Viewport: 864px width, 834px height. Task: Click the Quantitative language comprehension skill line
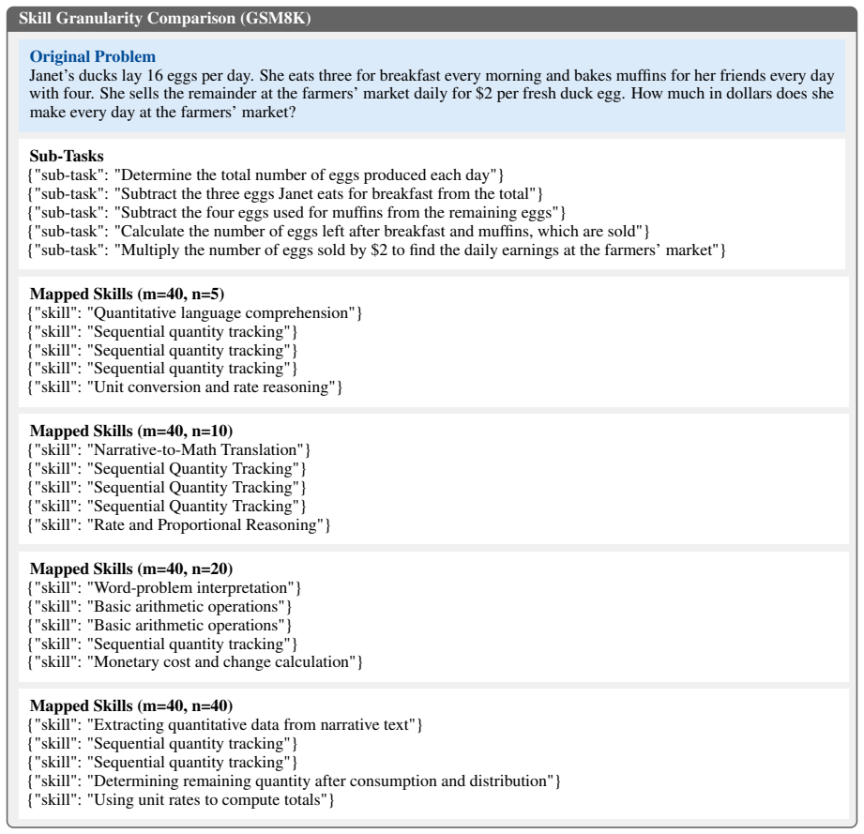tap(194, 313)
